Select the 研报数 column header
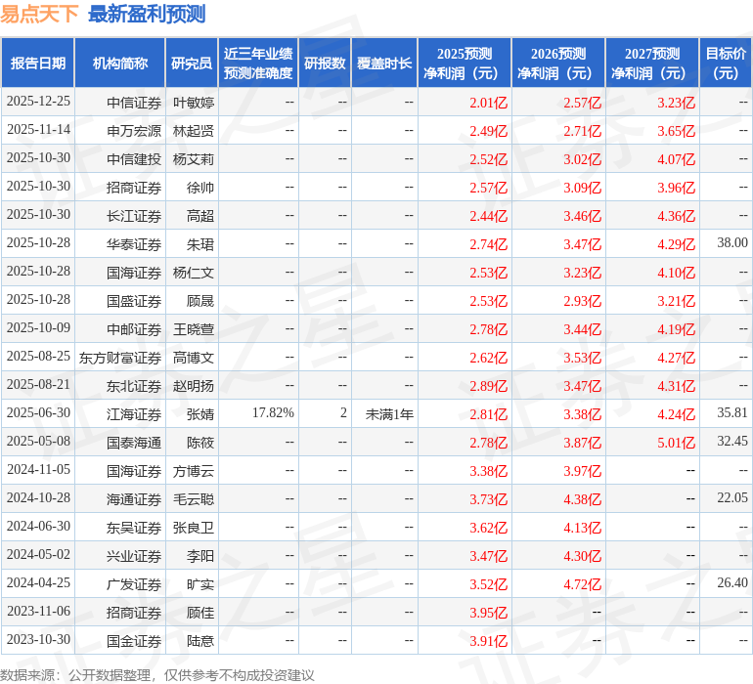This screenshot has height=684, width=753. (325, 64)
